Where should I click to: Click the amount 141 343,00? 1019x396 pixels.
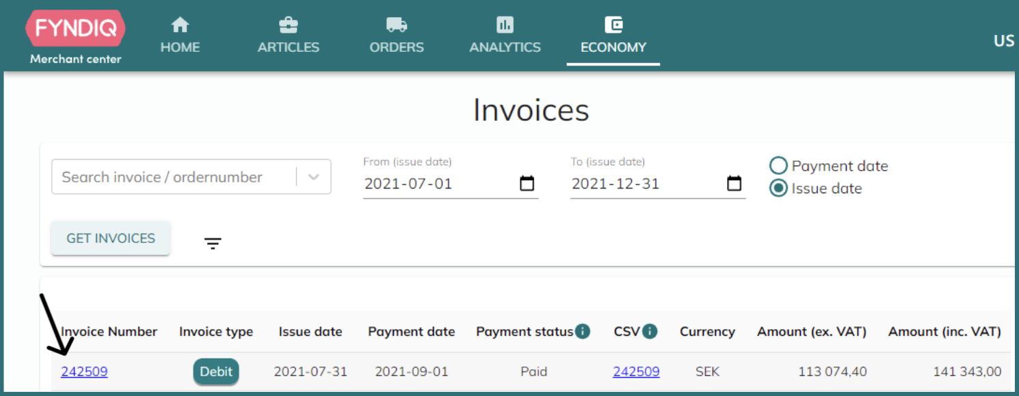(967, 371)
